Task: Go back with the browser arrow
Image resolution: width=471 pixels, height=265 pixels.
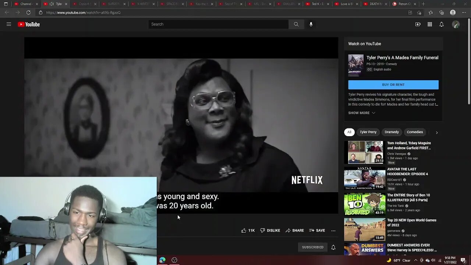Action: coord(7,13)
